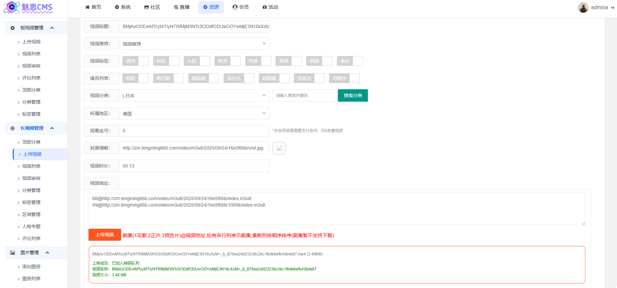This screenshot has width=617, height=288.
Task: Open 评论列表 under 短视频管理
Action: point(31,78)
